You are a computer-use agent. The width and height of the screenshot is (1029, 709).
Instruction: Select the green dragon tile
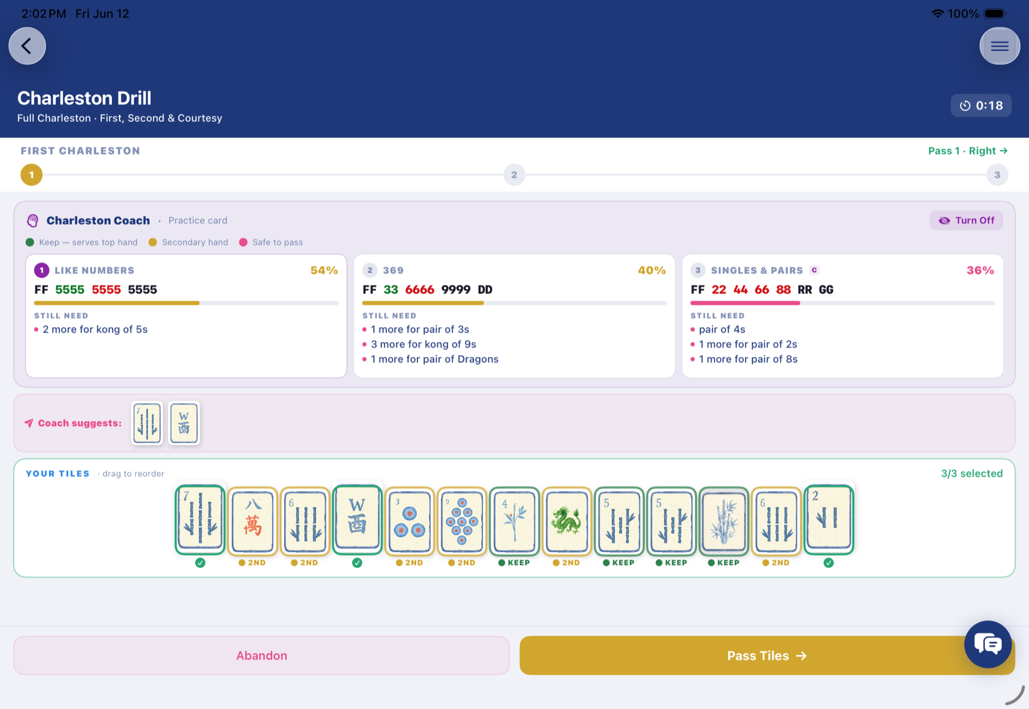coord(567,521)
